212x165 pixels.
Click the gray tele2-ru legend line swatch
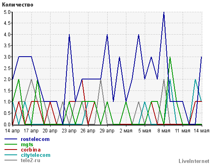coord(11,160)
